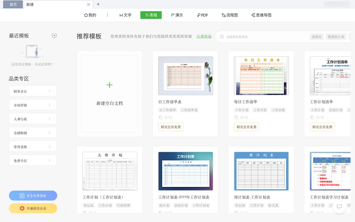Click page count icon under 工作计划清单
This screenshot has height=222, width=355.
pos(312,117)
